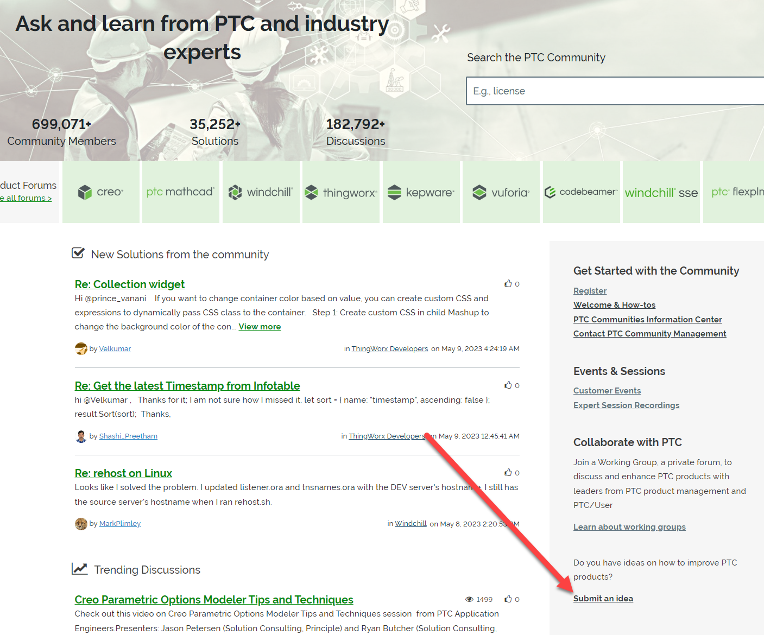
Task: Open Velkumar's avatar thumbnail
Action: (81, 348)
